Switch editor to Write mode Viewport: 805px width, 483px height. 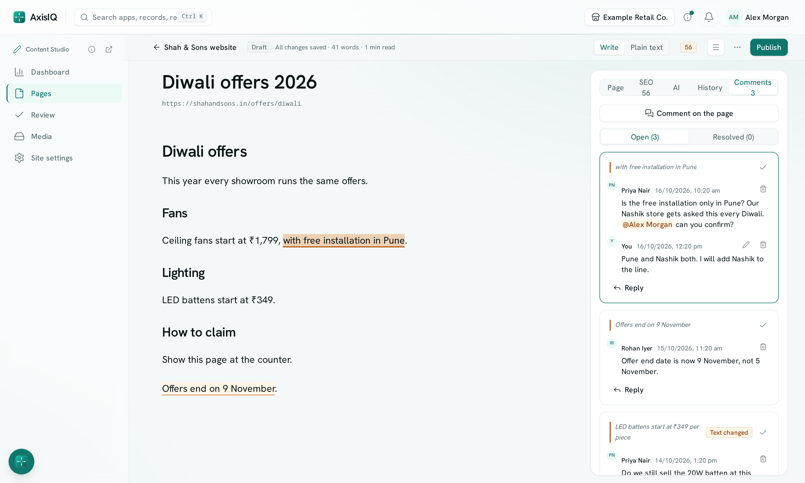609,47
